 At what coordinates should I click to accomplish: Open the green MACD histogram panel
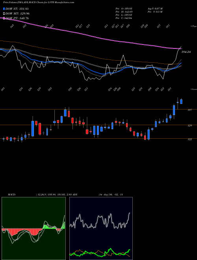point(33,228)
